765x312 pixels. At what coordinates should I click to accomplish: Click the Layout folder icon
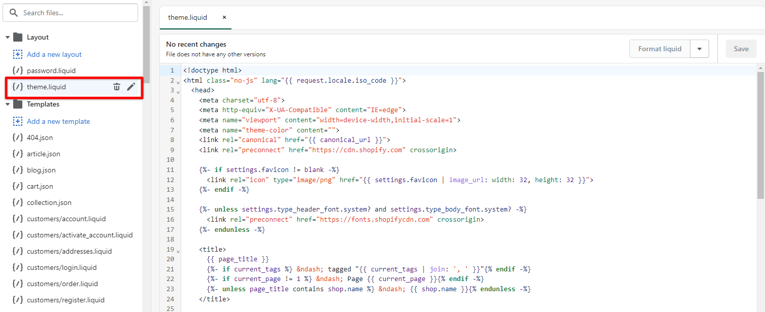pos(18,37)
